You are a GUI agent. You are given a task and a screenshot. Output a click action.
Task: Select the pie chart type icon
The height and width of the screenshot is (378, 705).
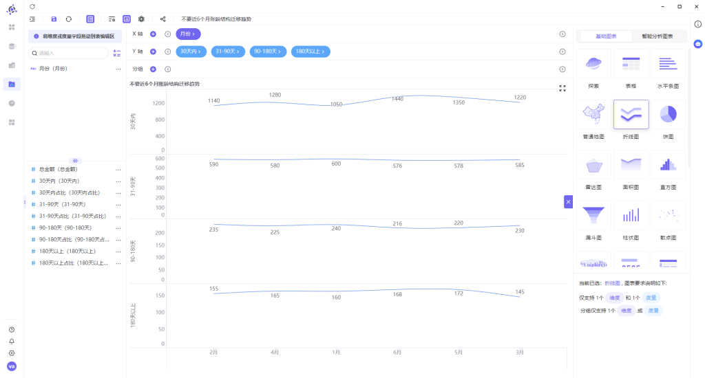coord(668,115)
